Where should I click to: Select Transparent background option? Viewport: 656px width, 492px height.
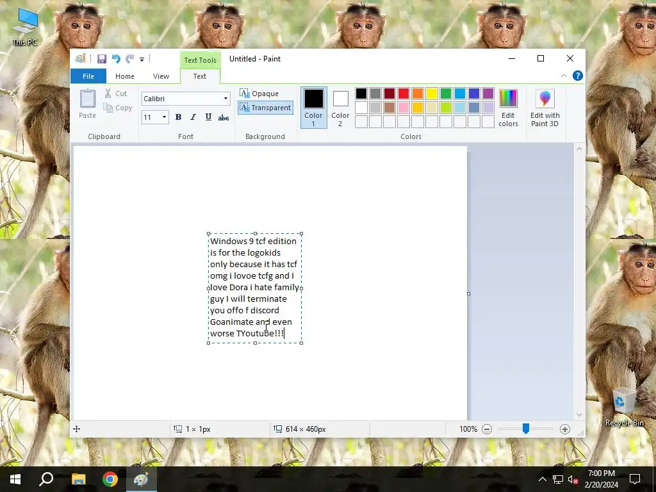click(x=265, y=108)
